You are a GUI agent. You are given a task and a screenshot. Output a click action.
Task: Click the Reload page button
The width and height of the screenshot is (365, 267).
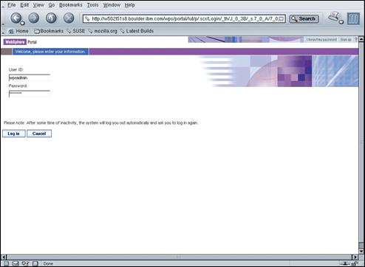pyautogui.click(x=51, y=18)
